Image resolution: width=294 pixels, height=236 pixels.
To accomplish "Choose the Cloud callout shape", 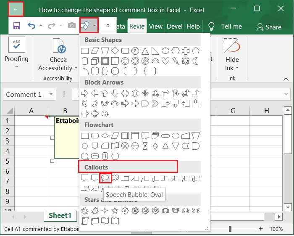I will click(115, 178).
